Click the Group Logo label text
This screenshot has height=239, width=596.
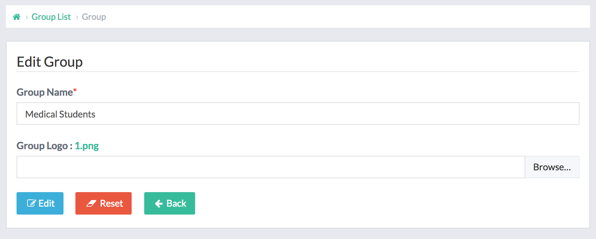[42, 146]
